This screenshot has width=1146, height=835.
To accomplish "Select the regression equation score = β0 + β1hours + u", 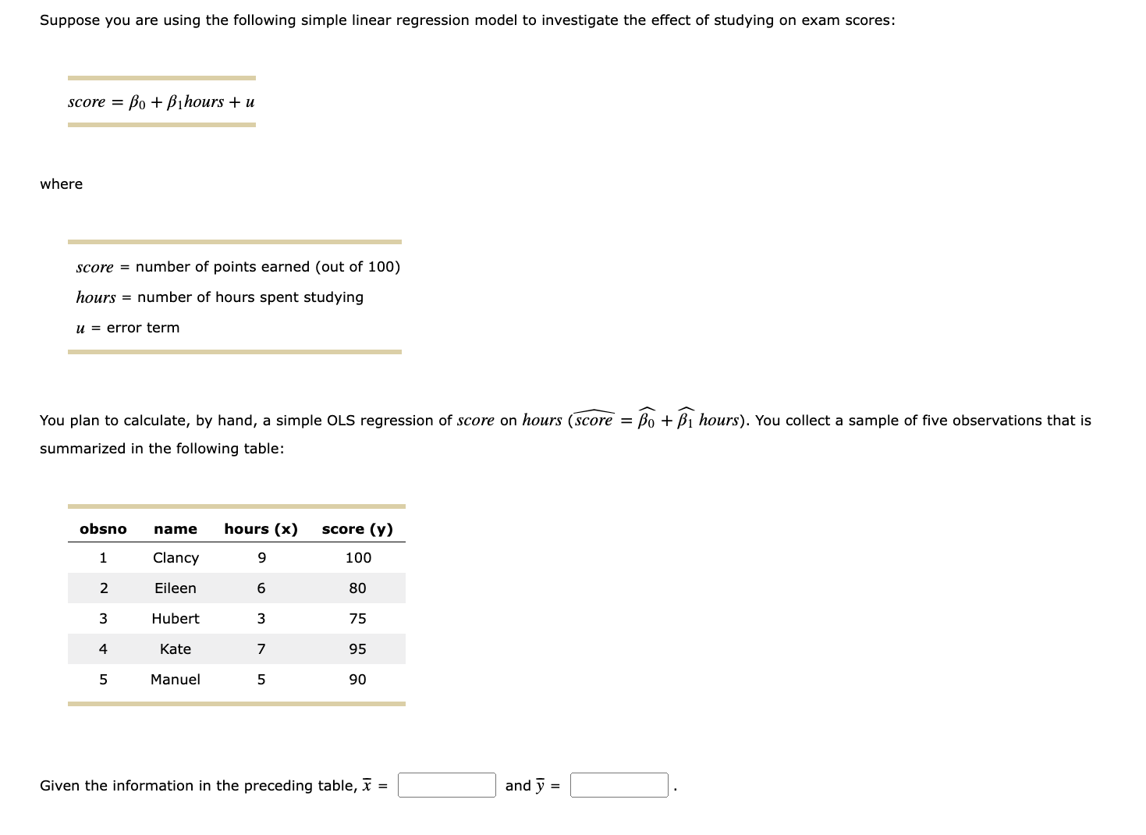I will click(160, 101).
